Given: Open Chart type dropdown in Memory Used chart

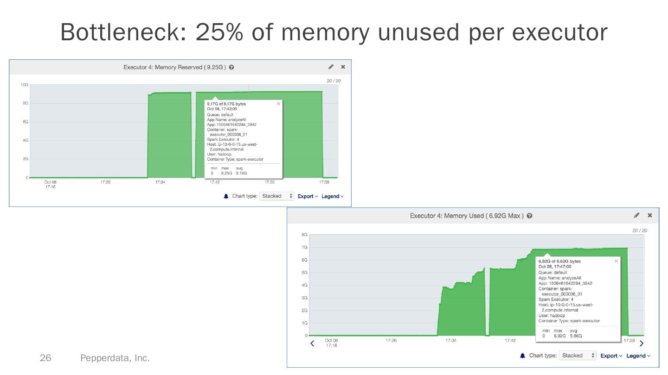Looking at the screenshot, I should coord(578,356).
